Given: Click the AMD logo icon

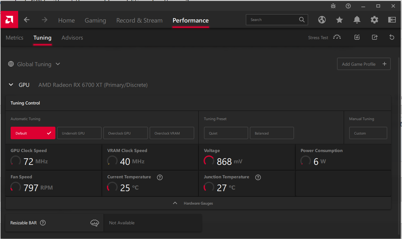Looking at the screenshot, I should click(x=9, y=20).
